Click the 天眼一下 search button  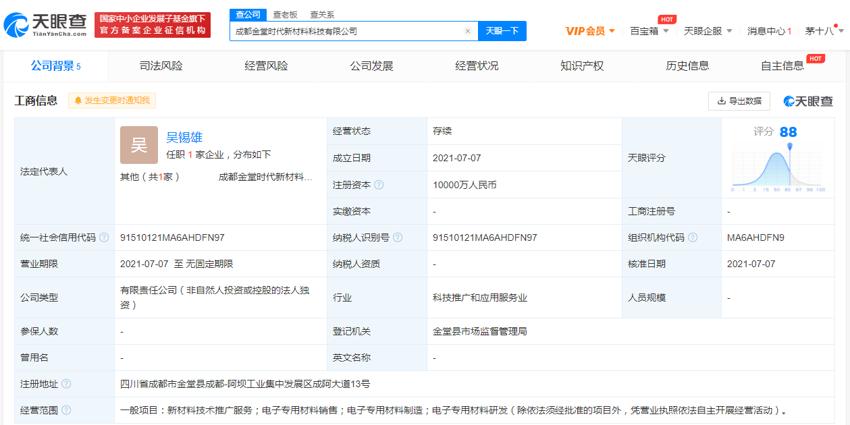(502, 31)
